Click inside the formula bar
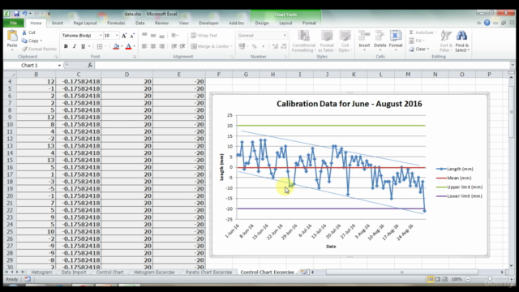Image resolution: width=519 pixels, height=292 pixels. pos(302,66)
